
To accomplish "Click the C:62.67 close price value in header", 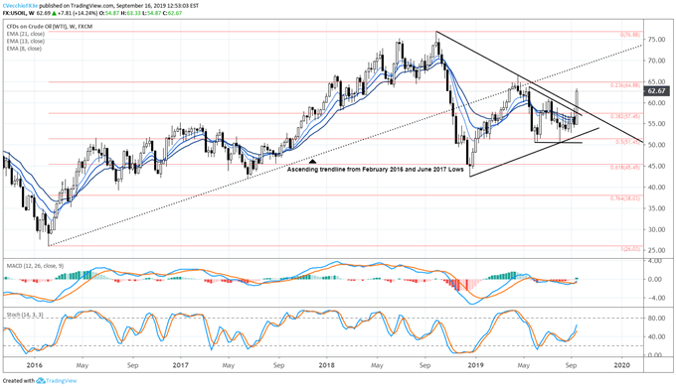I will (x=172, y=13).
